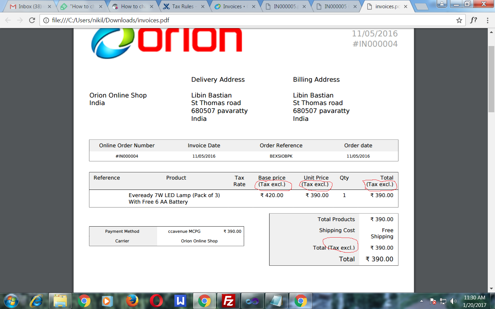
Task: Open the clock showing 11:30 AM
Action: click(x=474, y=301)
